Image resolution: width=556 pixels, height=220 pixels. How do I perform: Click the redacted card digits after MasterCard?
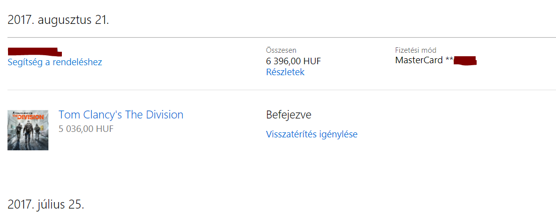coord(465,61)
